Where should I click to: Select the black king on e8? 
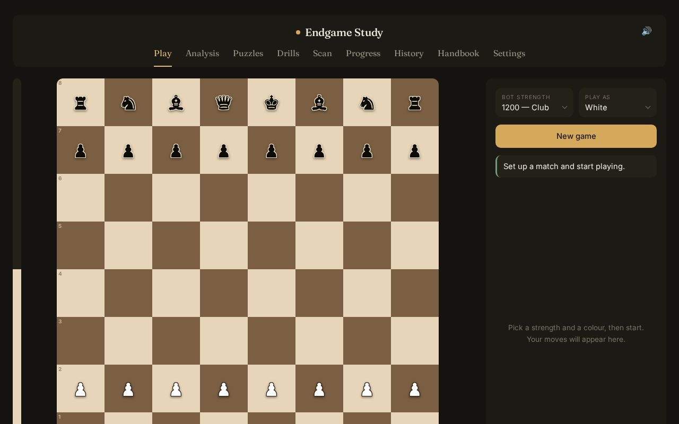coord(272,102)
